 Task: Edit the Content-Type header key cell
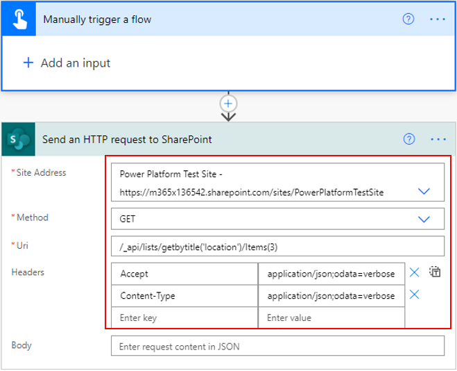pyautogui.click(x=184, y=296)
